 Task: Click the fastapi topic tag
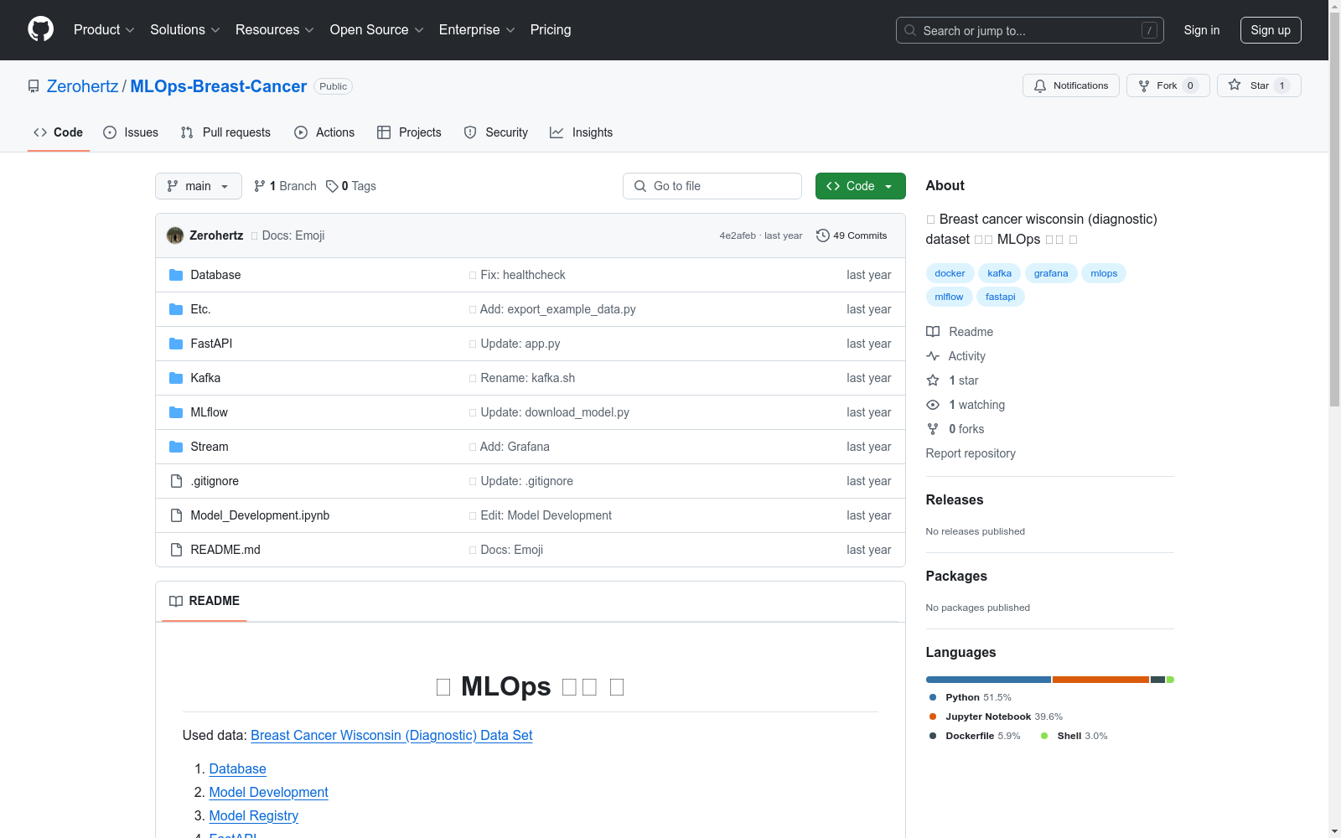coord(1001,297)
